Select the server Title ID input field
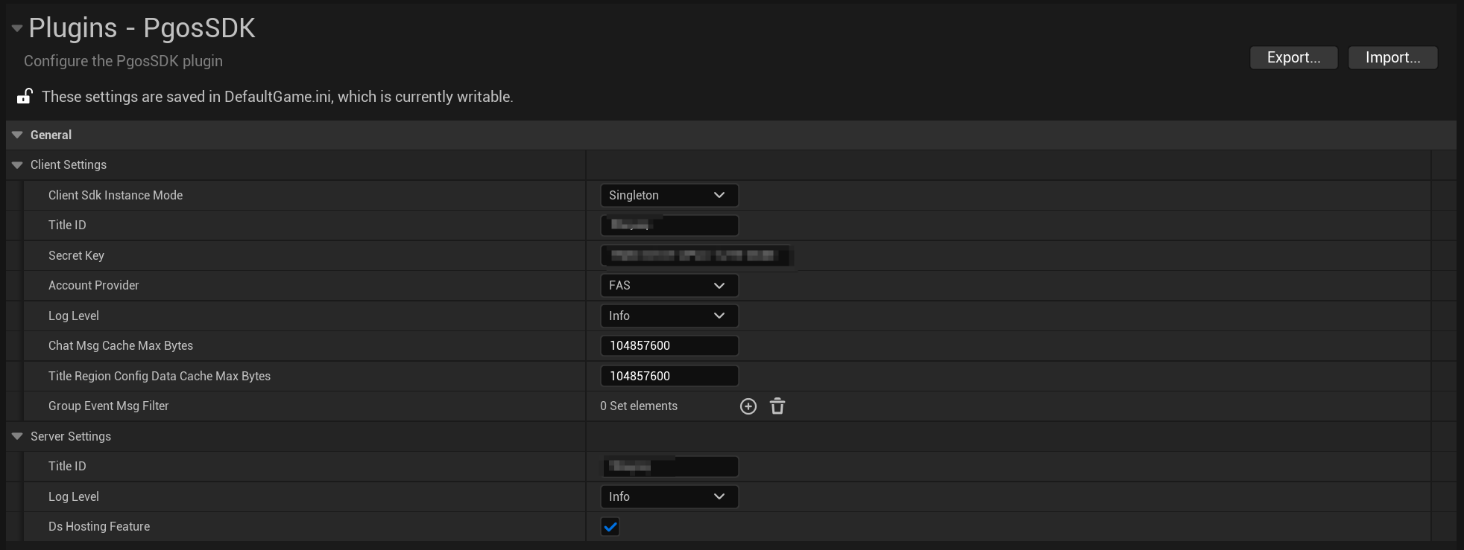The image size is (1464, 550). tap(669, 467)
